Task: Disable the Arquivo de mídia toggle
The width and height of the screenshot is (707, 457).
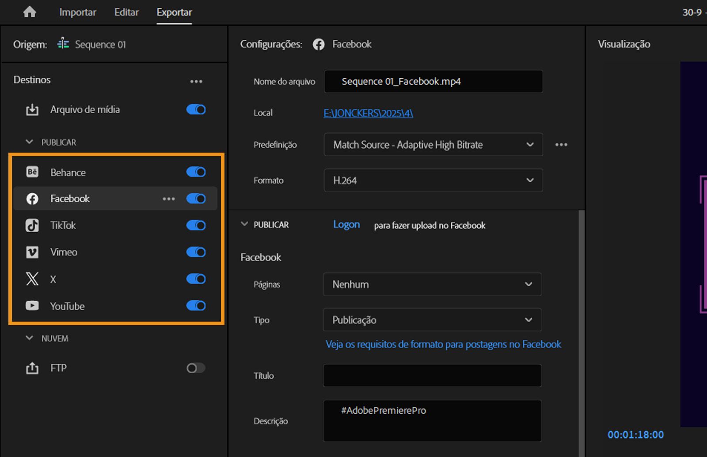Action: point(196,109)
